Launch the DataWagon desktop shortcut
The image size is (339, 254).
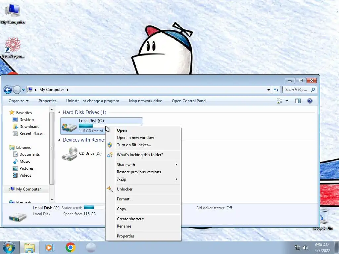(x=13, y=48)
